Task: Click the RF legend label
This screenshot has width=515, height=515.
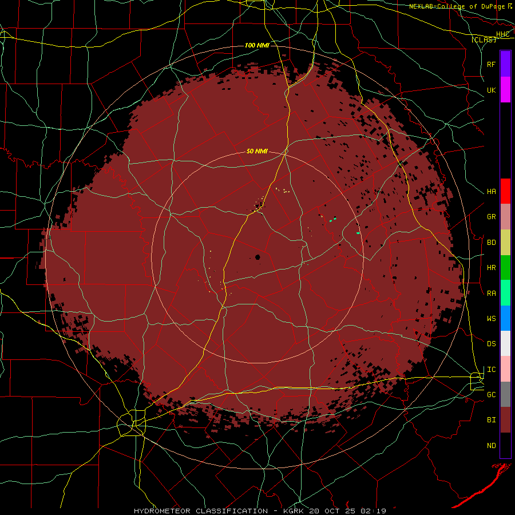Action: [492, 64]
